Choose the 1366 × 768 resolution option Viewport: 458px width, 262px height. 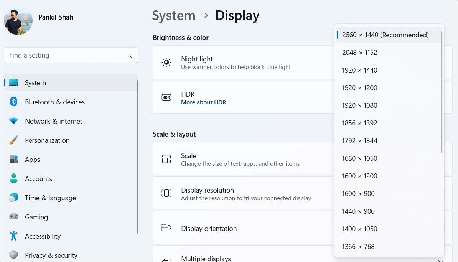358,246
